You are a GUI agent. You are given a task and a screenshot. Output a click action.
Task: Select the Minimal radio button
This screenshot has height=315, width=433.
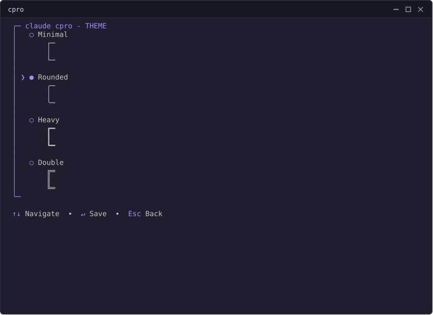[x=32, y=35]
